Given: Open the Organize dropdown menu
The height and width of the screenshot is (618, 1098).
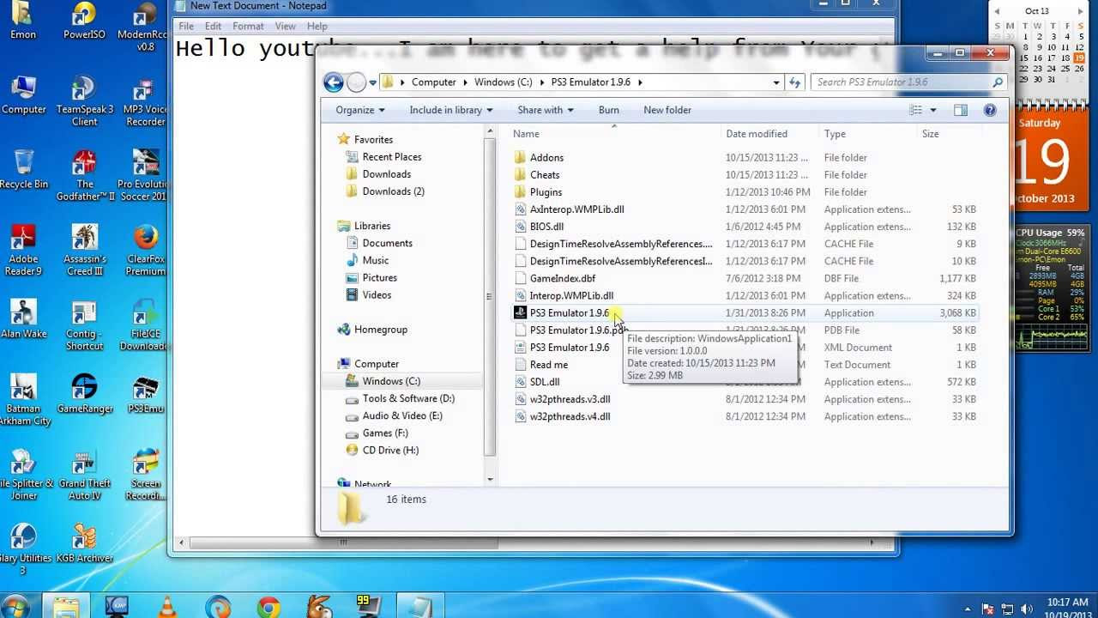Looking at the screenshot, I should pos(360,110).
